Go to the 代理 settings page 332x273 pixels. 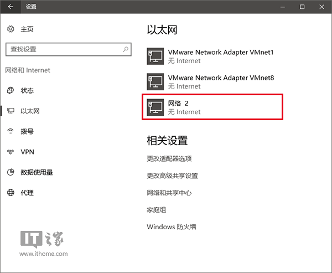point(27,193)
